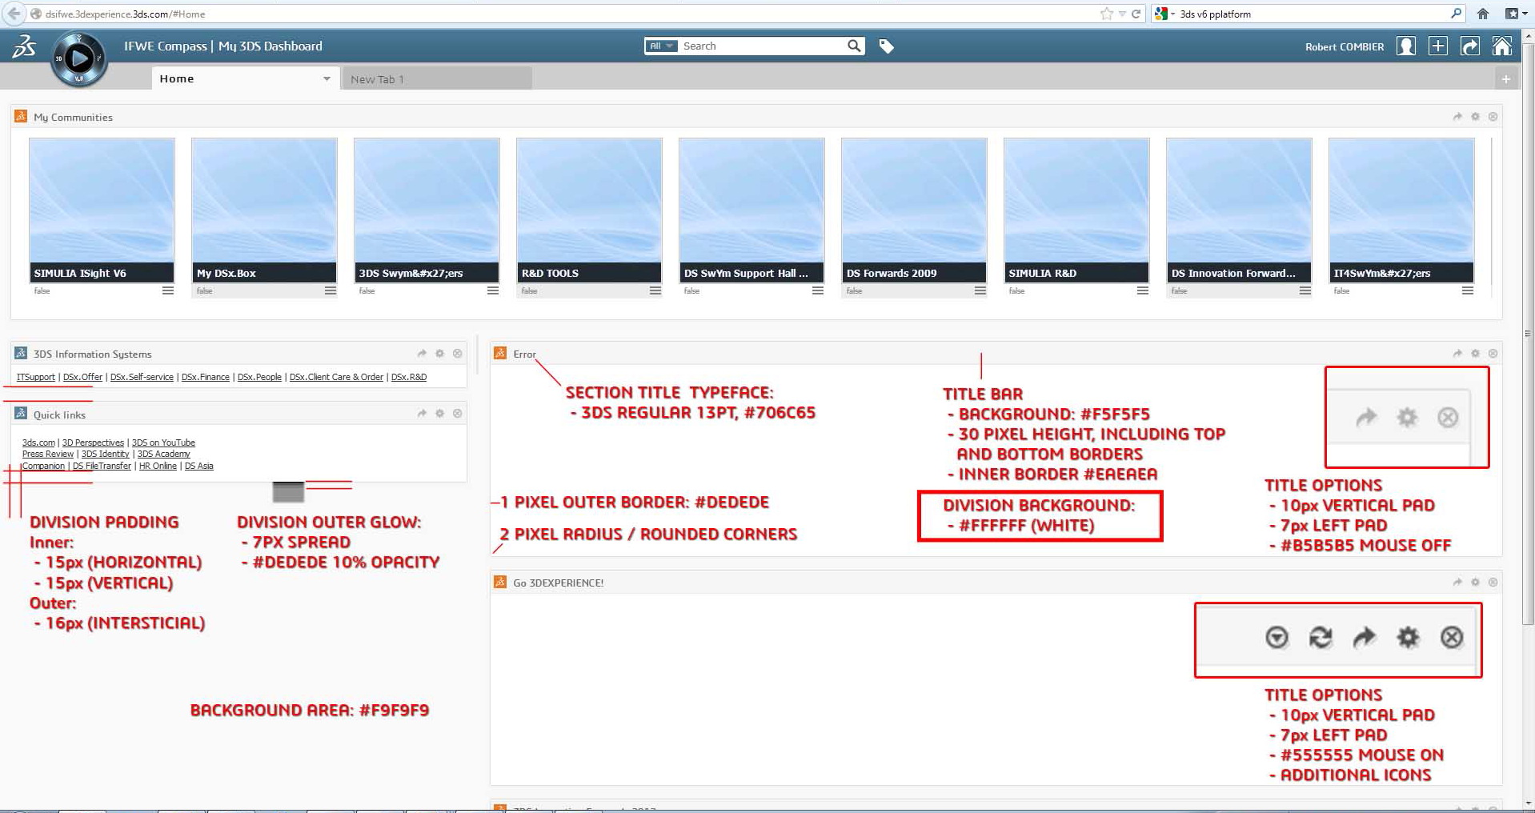Click the compass play button logo
Image resolution: width=1535 pixels, height=813 pixels.
78,58
